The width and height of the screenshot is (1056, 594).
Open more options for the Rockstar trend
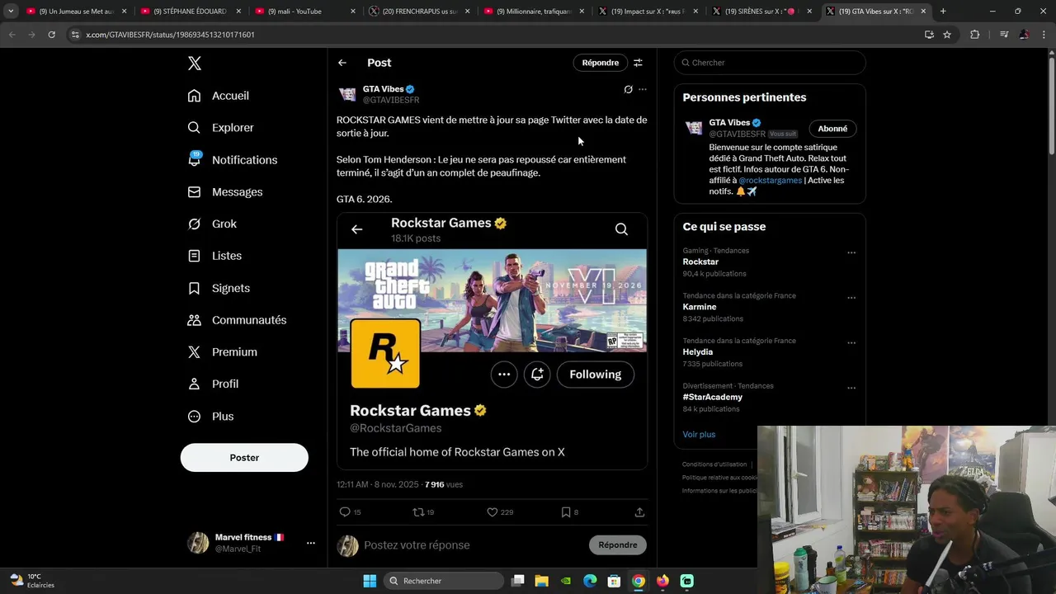pos(851,253)
